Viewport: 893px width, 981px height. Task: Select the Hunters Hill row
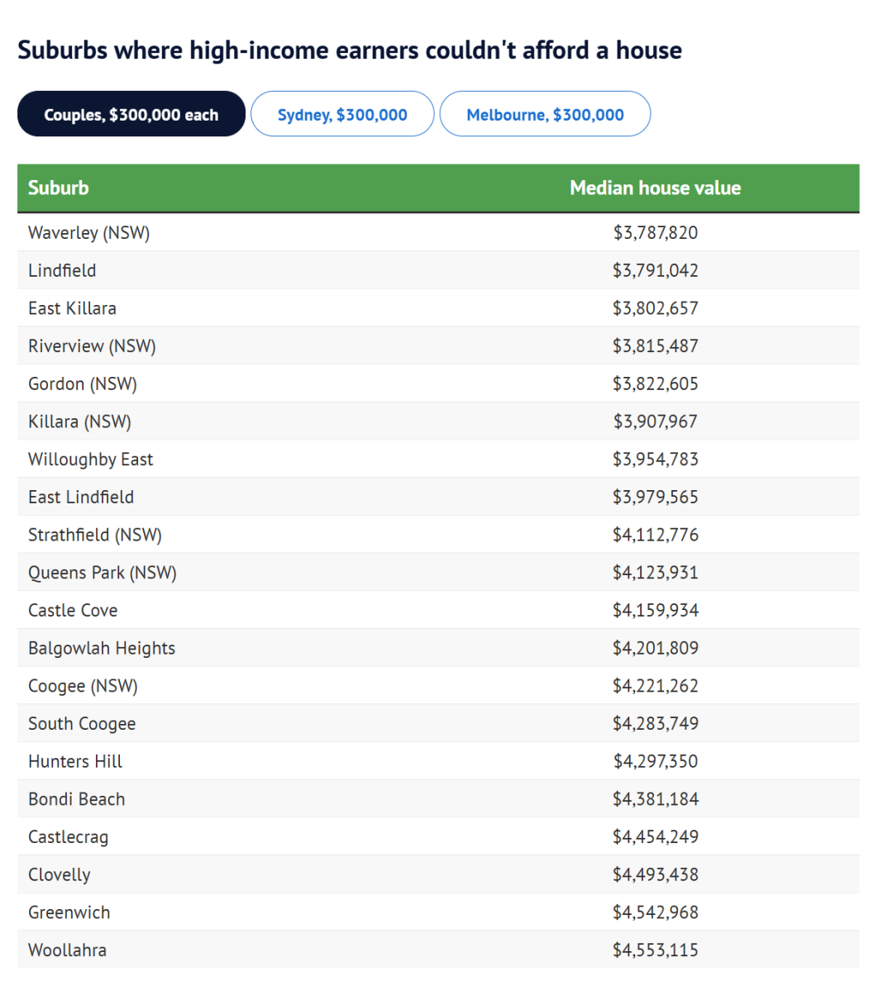tap(438, 761)
